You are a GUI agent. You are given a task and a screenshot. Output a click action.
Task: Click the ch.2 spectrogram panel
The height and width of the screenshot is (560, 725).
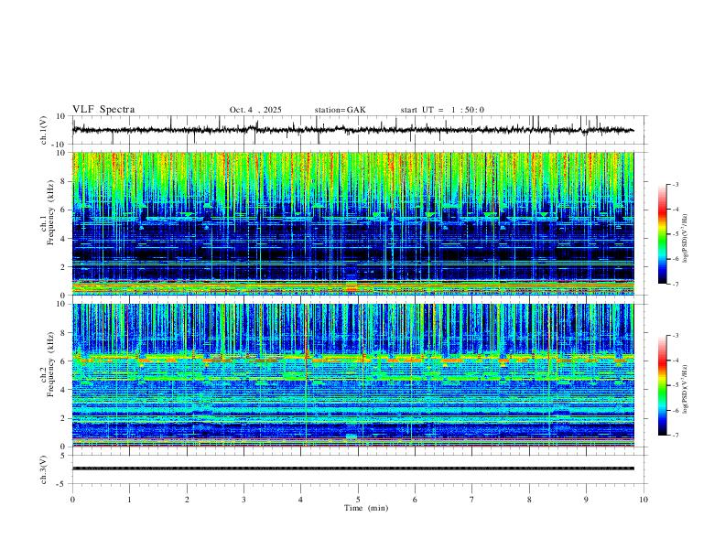(x=353, y=375)
